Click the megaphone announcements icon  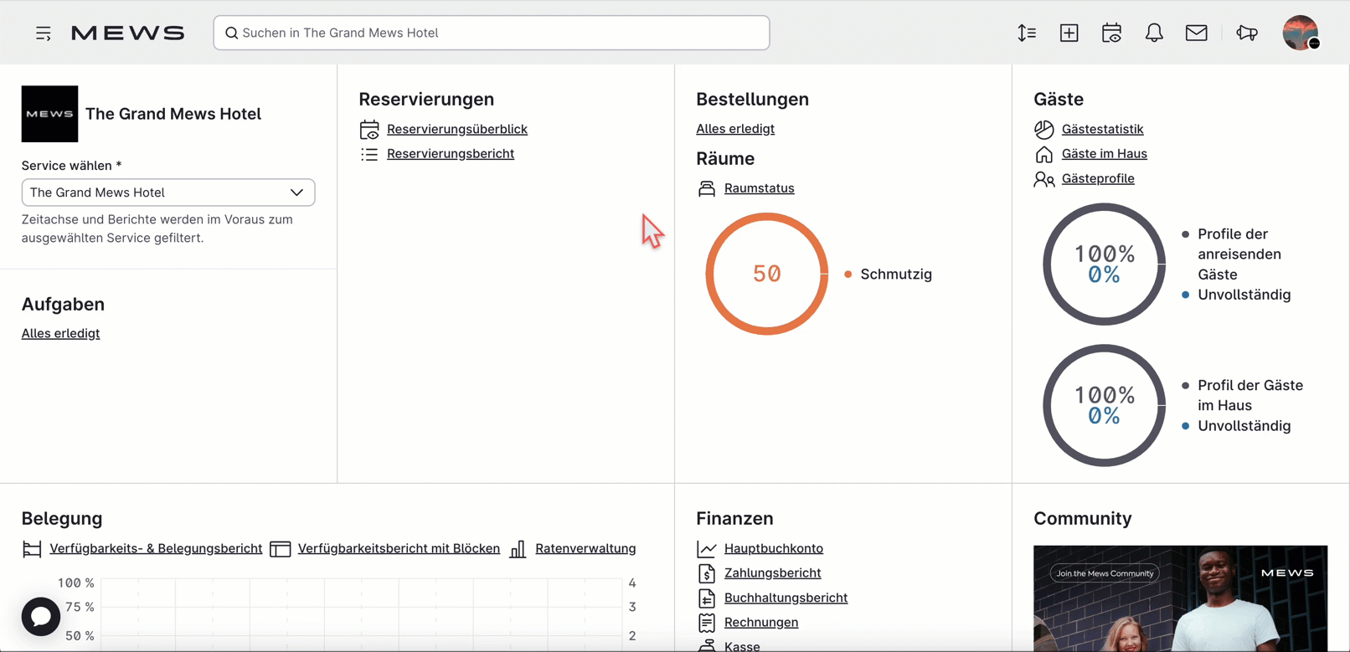point(1247,33)
